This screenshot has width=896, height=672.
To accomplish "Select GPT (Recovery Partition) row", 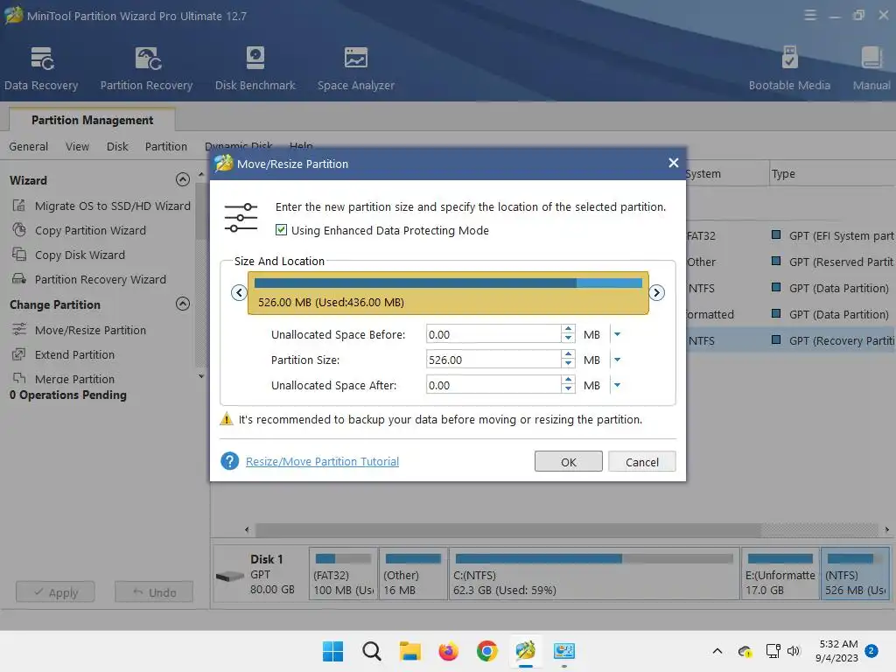I will (x=791, y=340).
